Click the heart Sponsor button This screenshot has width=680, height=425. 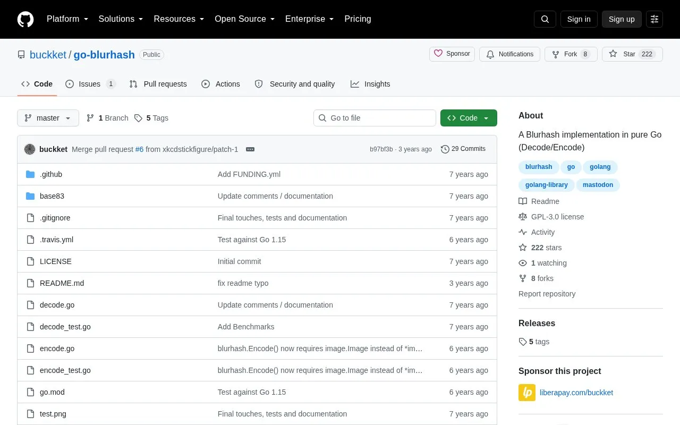(x=452, y=54)
